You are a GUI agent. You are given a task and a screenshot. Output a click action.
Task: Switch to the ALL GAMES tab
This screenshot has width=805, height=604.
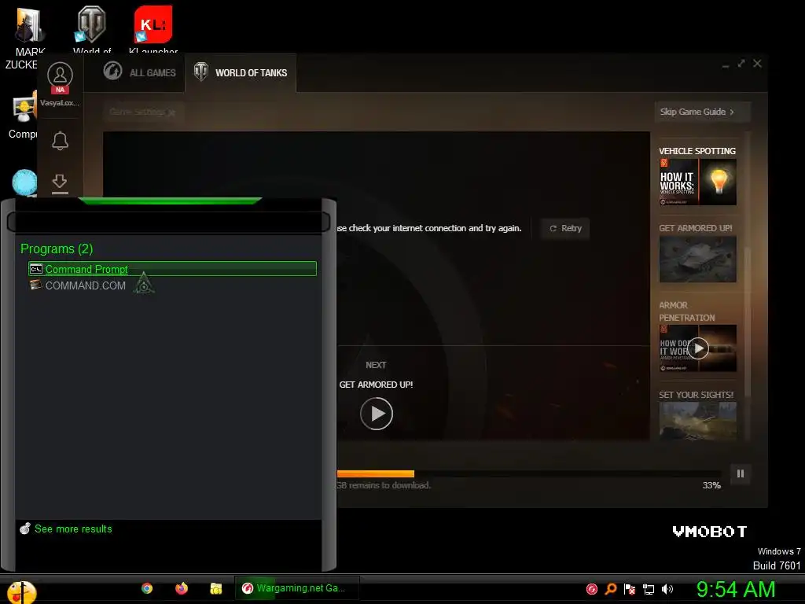tap(140, 72)
